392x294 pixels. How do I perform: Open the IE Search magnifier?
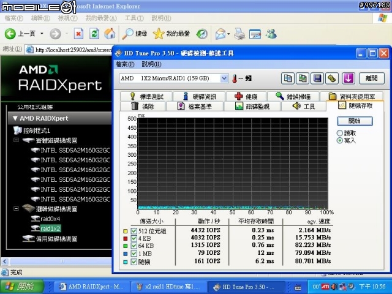pos(128,34)
